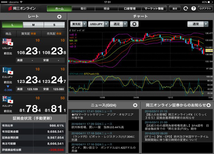Open the 買気配 chart dropdown
The height and width of the screenshot is (154, 214).
click(x=78, y=24)
